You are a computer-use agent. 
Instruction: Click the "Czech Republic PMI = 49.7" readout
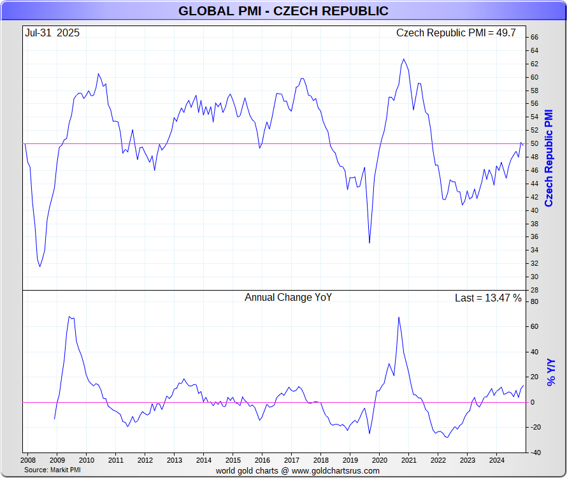(x=456, y=33)
